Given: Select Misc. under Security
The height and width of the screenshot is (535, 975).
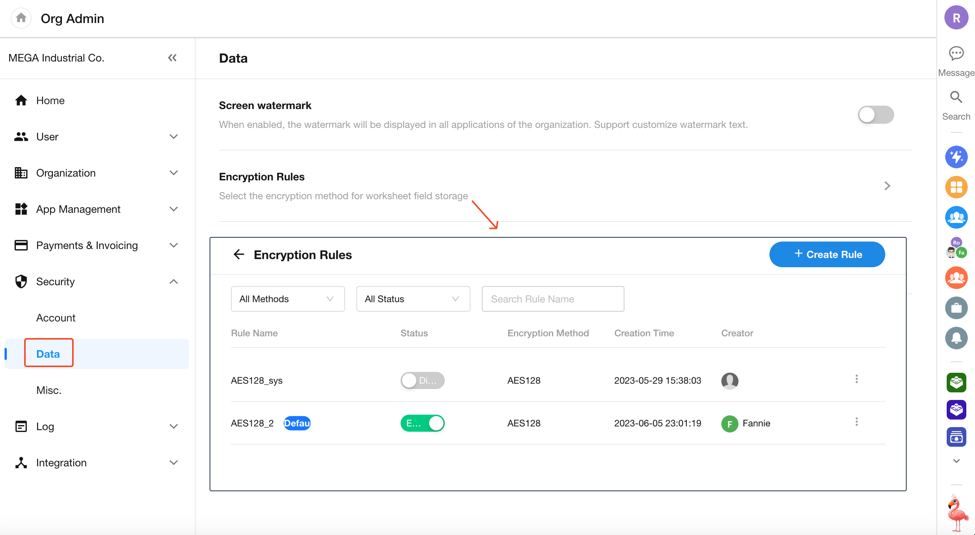Looking at the screenshot, I should [49, 390].
